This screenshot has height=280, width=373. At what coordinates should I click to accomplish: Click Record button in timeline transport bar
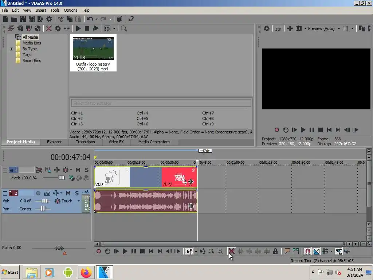pos(99,251)
